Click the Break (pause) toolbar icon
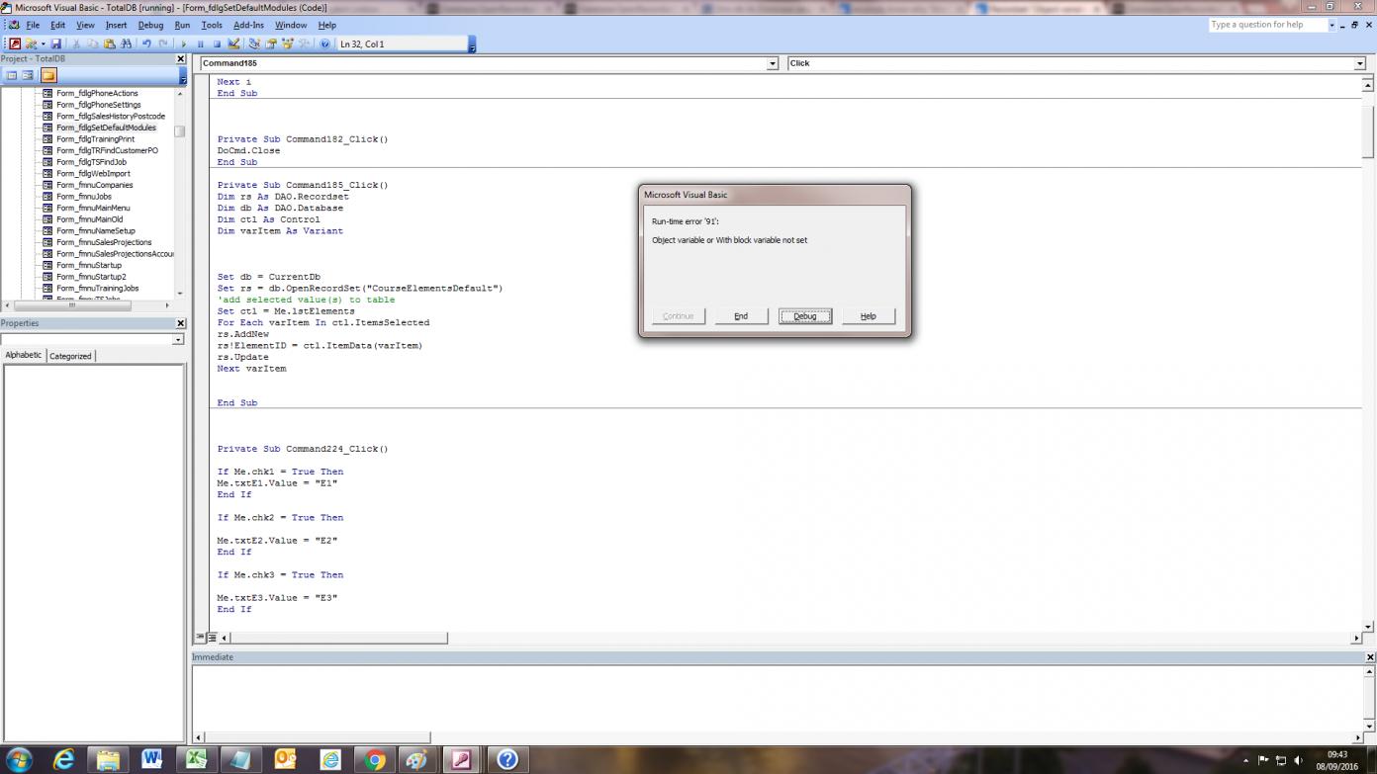 pyautogui.click(x=200, y=43)
